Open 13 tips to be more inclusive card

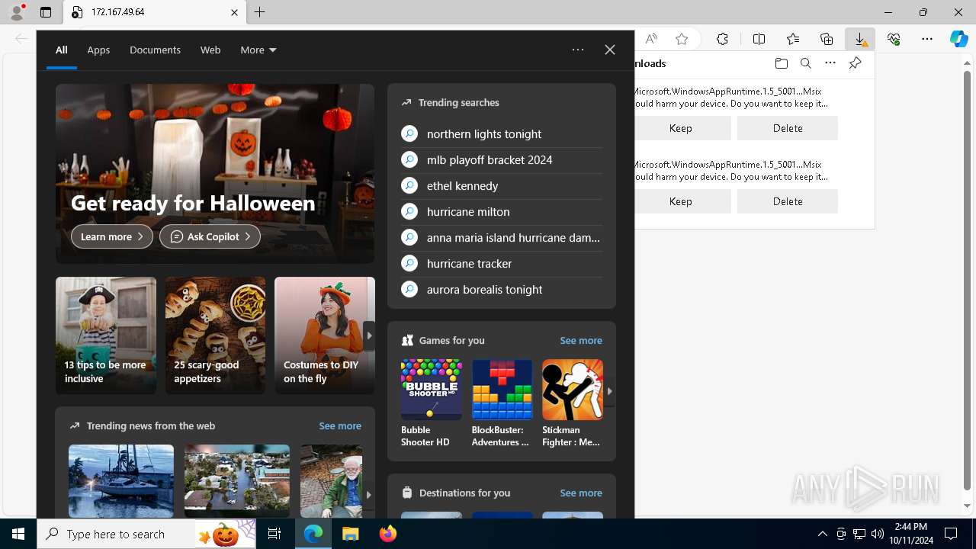click(x=106, y=335)
